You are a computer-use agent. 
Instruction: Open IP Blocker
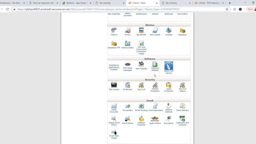pyautogui.click(x=128, y=86)
